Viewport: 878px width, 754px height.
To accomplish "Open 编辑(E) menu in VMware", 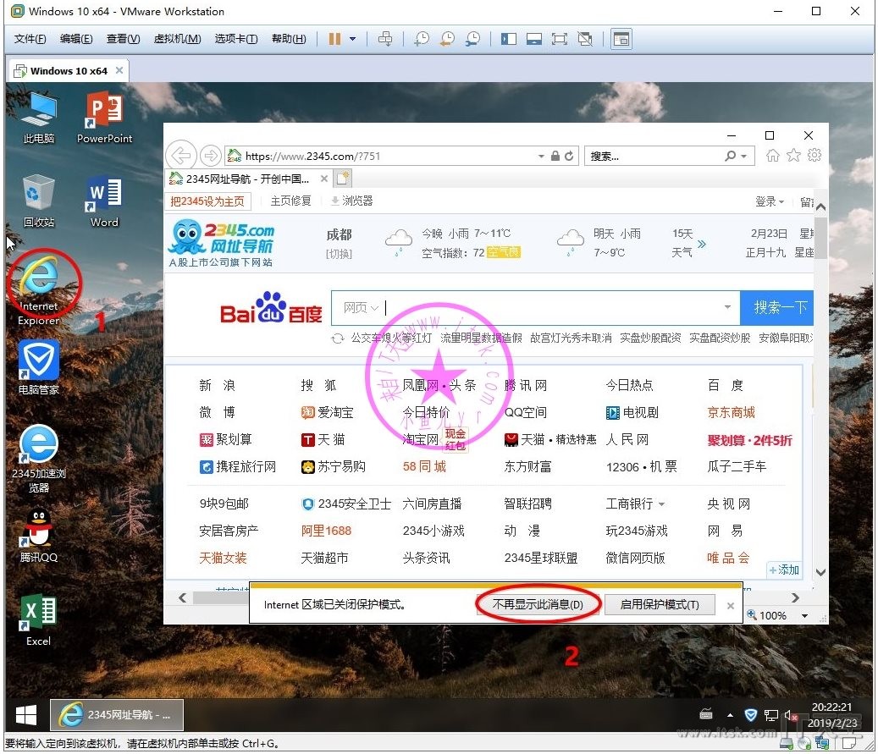I will 76,39.
